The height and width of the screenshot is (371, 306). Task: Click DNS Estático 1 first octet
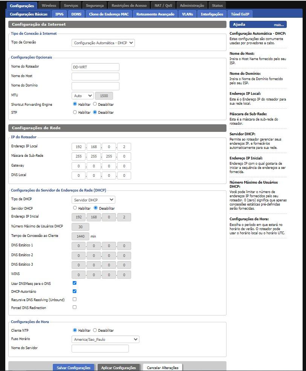point(78,246)
